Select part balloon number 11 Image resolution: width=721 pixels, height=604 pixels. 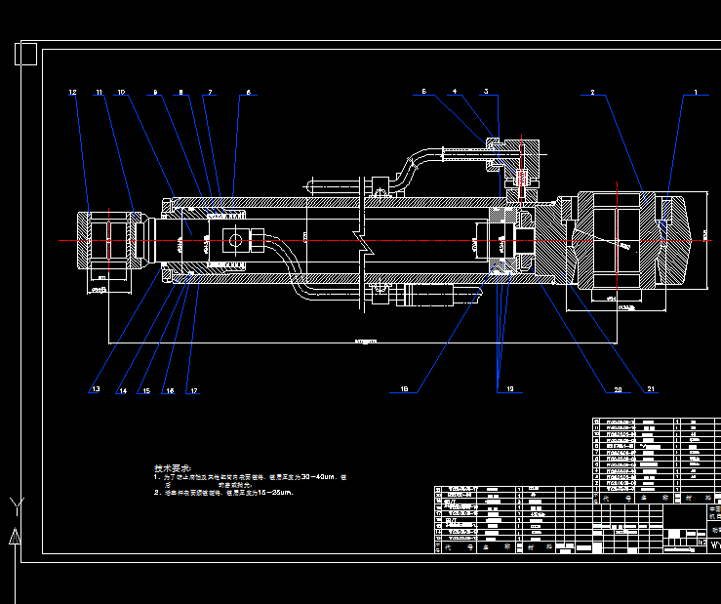pyautogui.click(x=100, y=92)
